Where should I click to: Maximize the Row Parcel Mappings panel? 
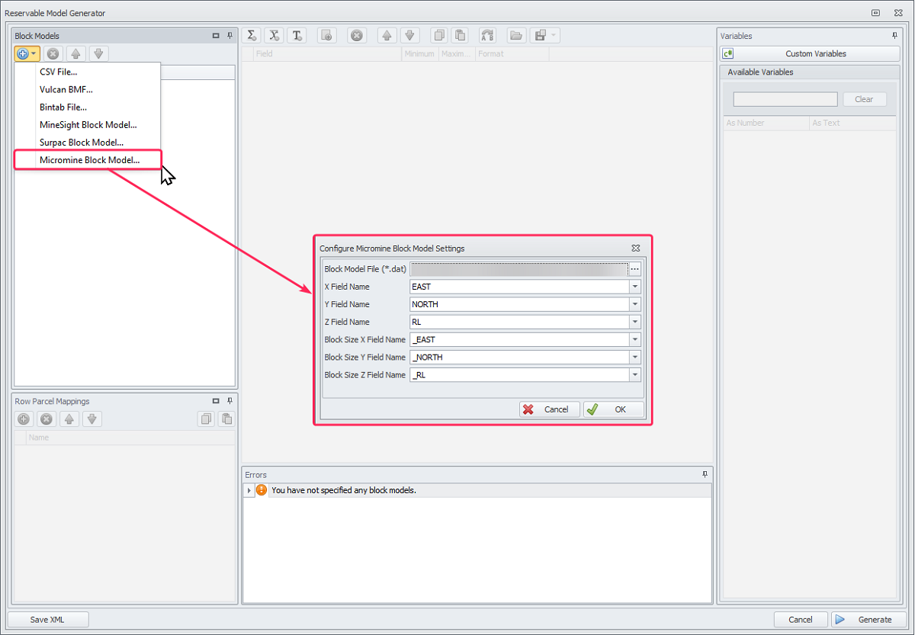[216, 401]
